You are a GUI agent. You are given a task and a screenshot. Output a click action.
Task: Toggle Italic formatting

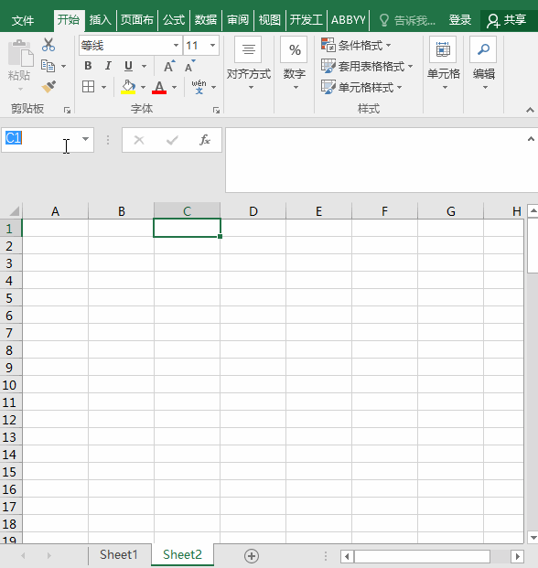point(108,66)
